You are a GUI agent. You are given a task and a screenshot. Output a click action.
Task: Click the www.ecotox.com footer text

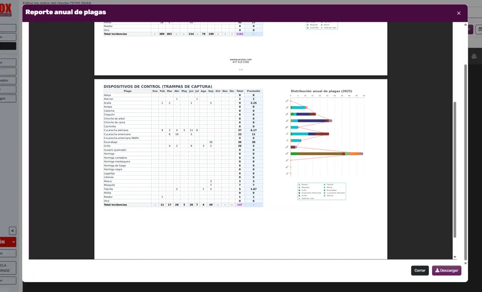pyautogui.click(x=240, y=59)
